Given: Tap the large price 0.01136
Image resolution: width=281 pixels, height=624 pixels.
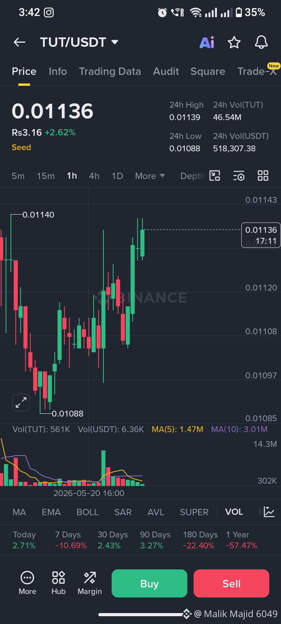Looking at the screenshot, I should click(x=53, y=111).
